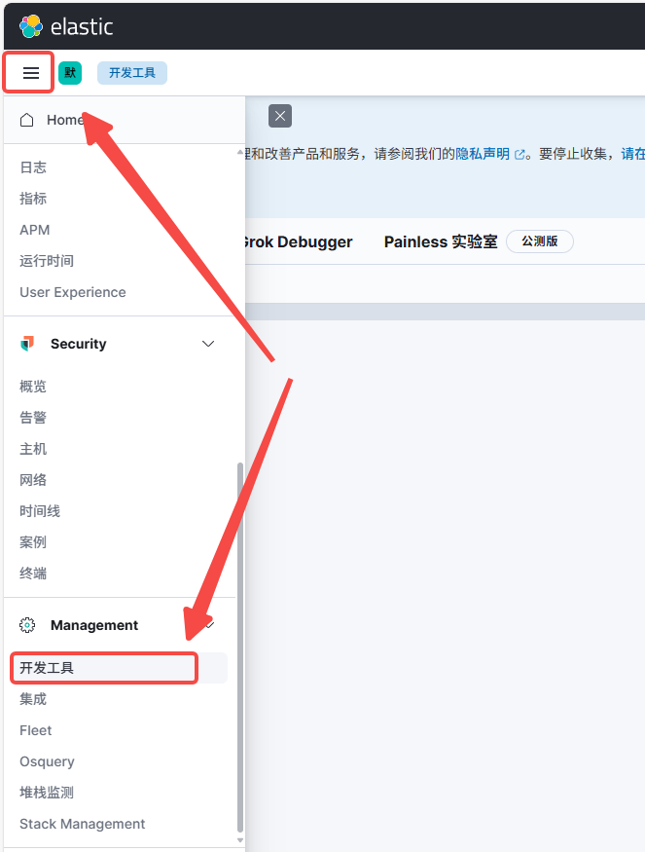
Task: Click the sidebar vertical scrollbar thumb
Action: pos(240,647)
